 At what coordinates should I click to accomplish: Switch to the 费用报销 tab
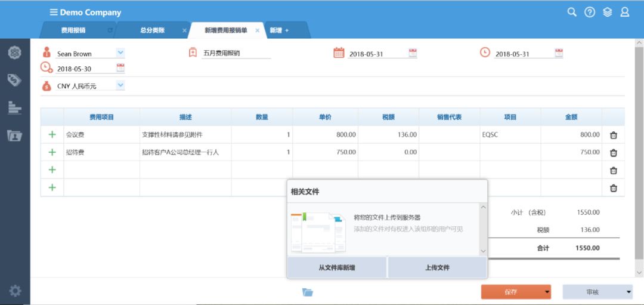click(x=73, y=30)
